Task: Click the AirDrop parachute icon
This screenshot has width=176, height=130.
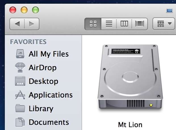Action: [x=20, y=67]
